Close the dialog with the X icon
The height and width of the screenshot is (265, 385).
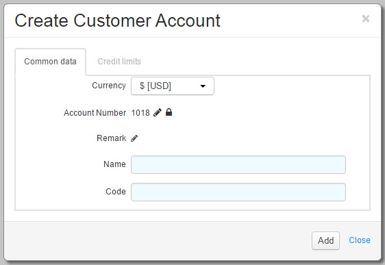tap(366, 18)
